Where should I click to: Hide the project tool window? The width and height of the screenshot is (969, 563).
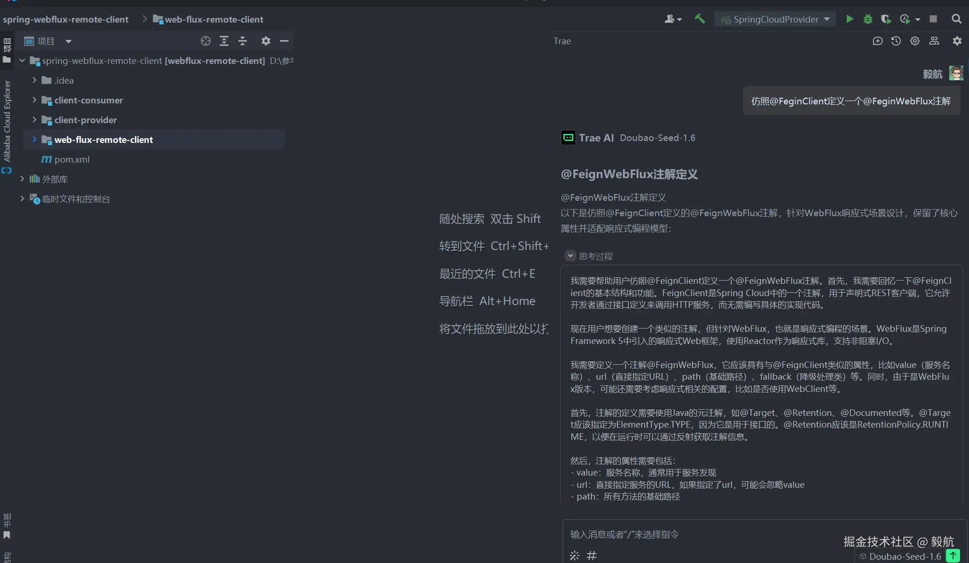284,41
